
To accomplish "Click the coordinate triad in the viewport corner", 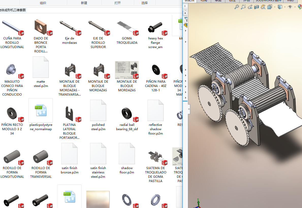I will pos(198,204).
